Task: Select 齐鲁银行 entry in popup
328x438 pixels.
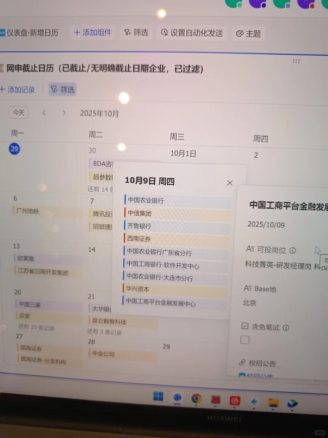Action: click(x=177, y=226)
